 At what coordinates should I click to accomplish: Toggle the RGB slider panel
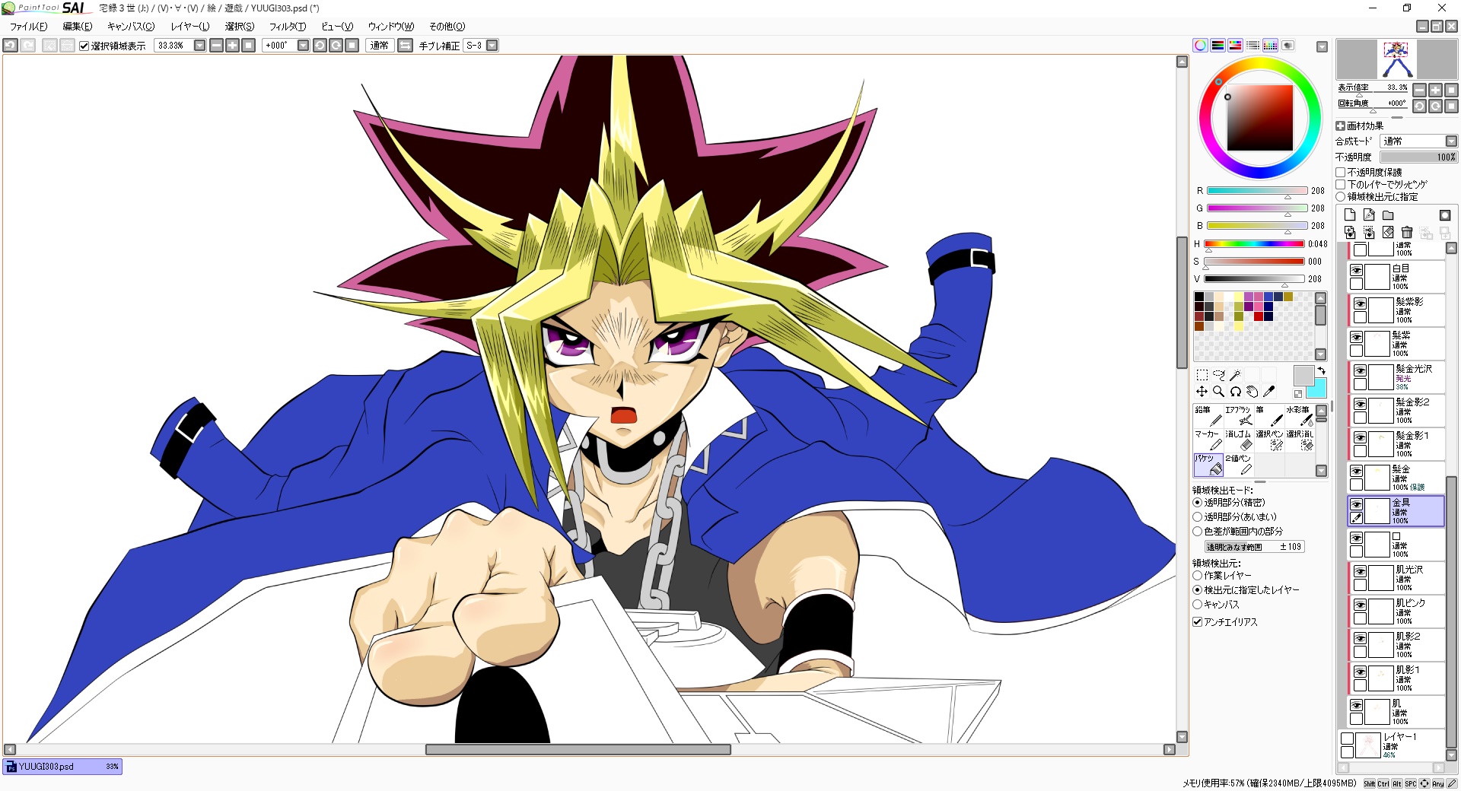(x=1217, y=46)
